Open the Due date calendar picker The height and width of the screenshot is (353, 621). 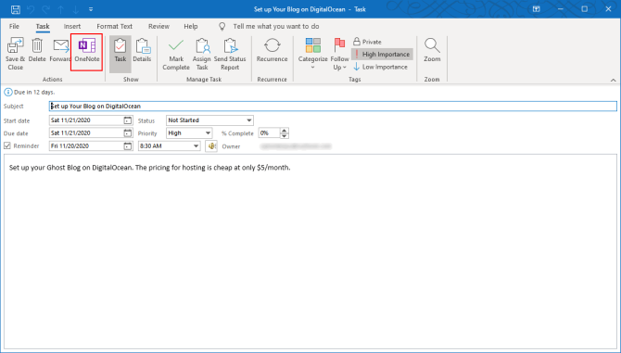[128, 133]
